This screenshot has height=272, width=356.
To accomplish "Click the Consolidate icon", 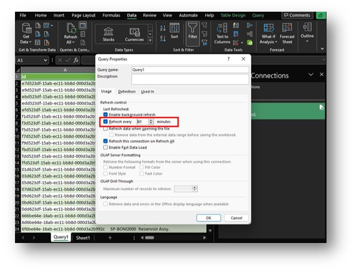I will pos(250,25).
